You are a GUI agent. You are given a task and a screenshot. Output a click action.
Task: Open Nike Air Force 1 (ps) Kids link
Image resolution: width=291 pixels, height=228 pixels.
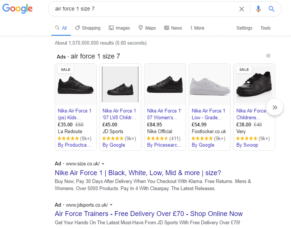[x=75, y=114]
